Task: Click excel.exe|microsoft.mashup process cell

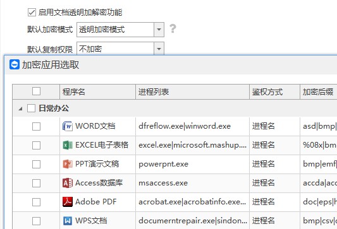Action: (x=193, y=145)
